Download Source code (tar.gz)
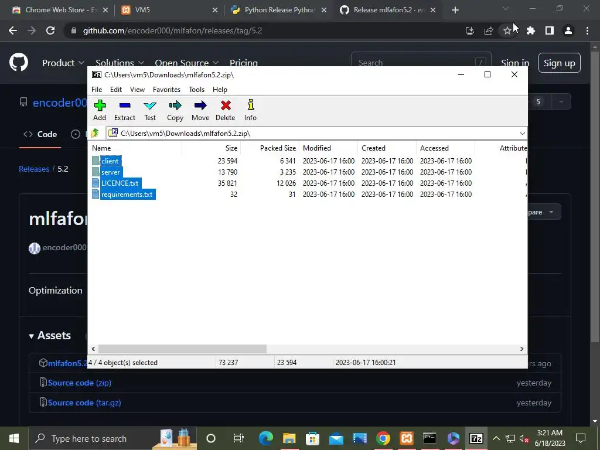Viewport: 600px width, 450px height. point(84,403)
